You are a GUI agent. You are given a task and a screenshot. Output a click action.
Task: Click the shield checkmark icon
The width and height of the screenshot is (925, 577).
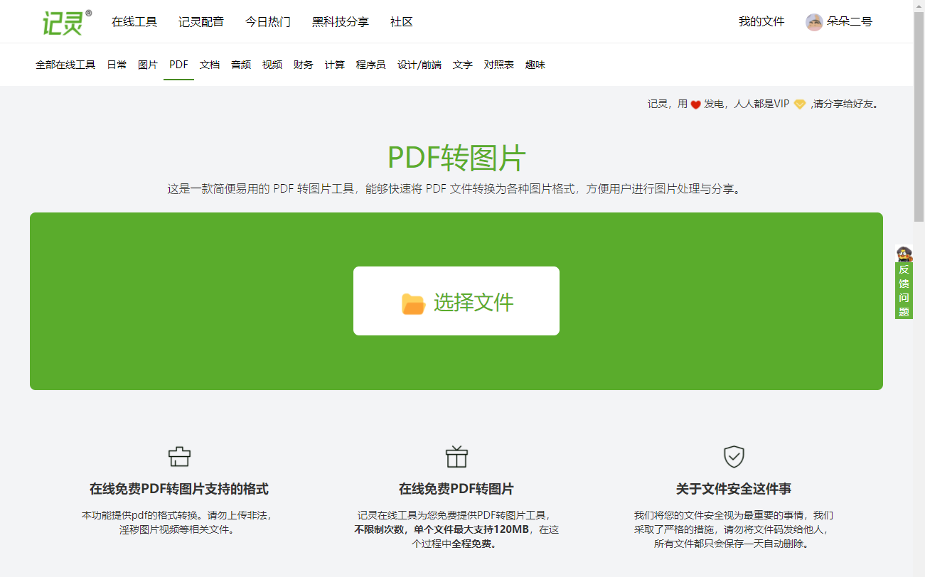tap(734, 456)
